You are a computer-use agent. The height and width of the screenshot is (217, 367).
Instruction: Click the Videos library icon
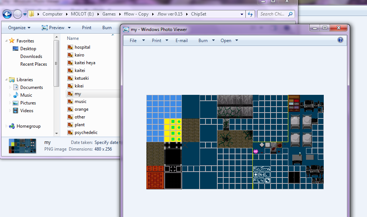click(16, 111)
